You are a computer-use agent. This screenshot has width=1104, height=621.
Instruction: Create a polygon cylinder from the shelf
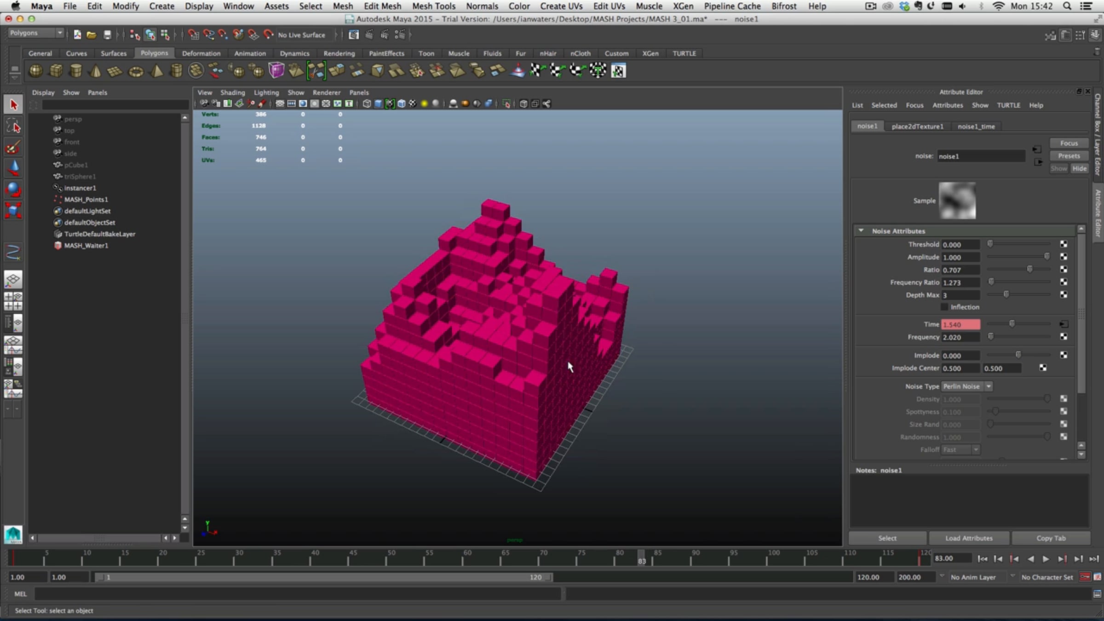coord(76,71)
